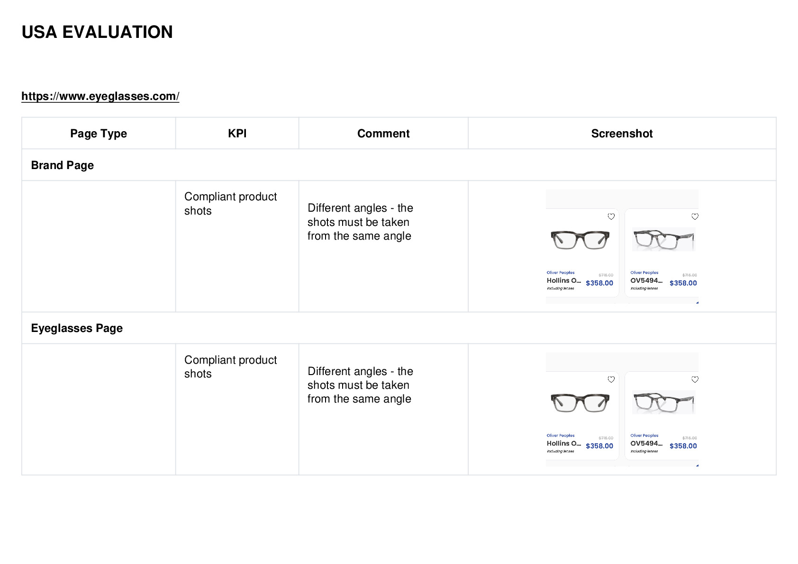Select the Brand Page section row
Image resolution: width=798 pixels, height=564 pixels.
[399, 165]
